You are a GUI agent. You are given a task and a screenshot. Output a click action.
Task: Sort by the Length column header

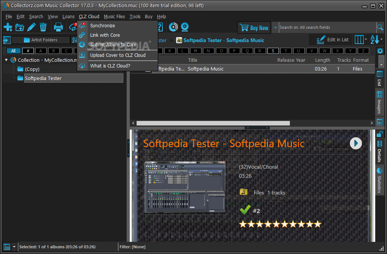coord(322,60)
